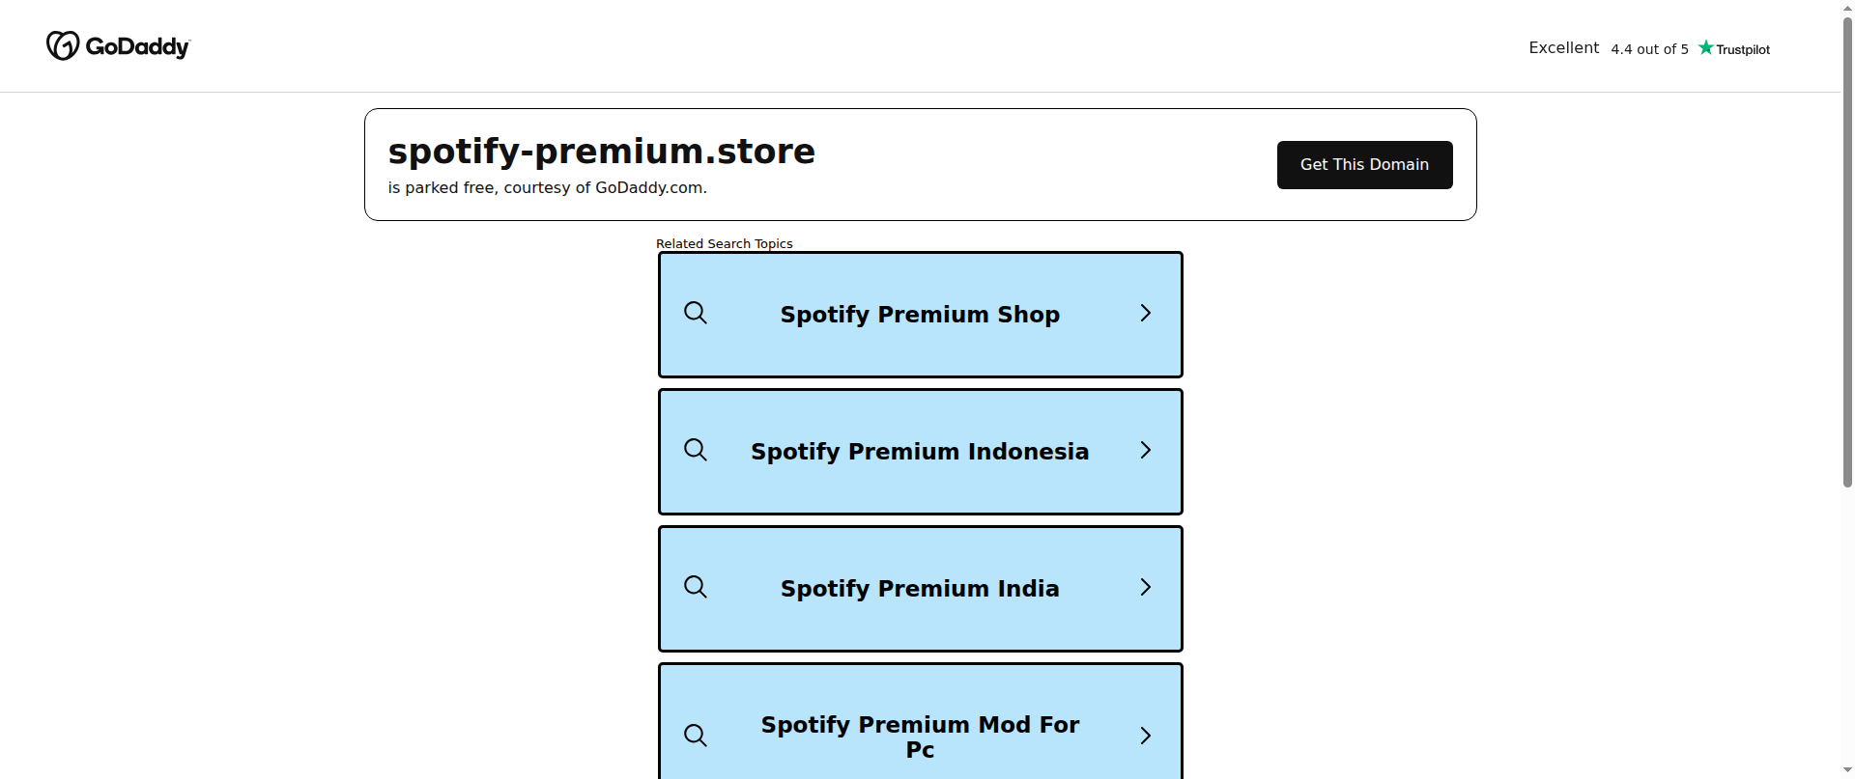Click the page scrollbar down arrow
This screenshot has width=1855, height=779.
(x=1847, y=770)
